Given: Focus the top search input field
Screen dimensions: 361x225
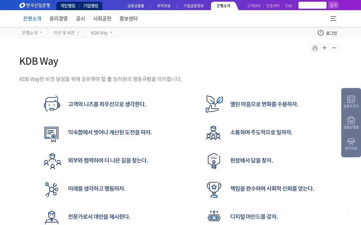Looking at the screenshot, I should [x=312, y=5].
